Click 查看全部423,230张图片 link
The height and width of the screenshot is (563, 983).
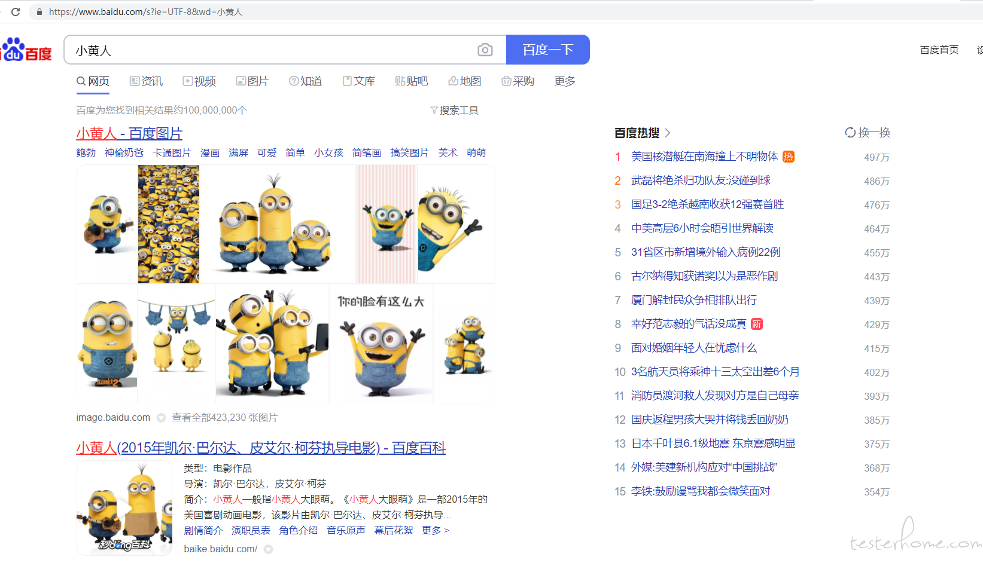click(x=224, y=417)
